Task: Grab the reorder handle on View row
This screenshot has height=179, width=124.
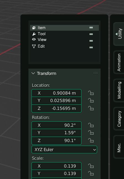Action: 91,41
